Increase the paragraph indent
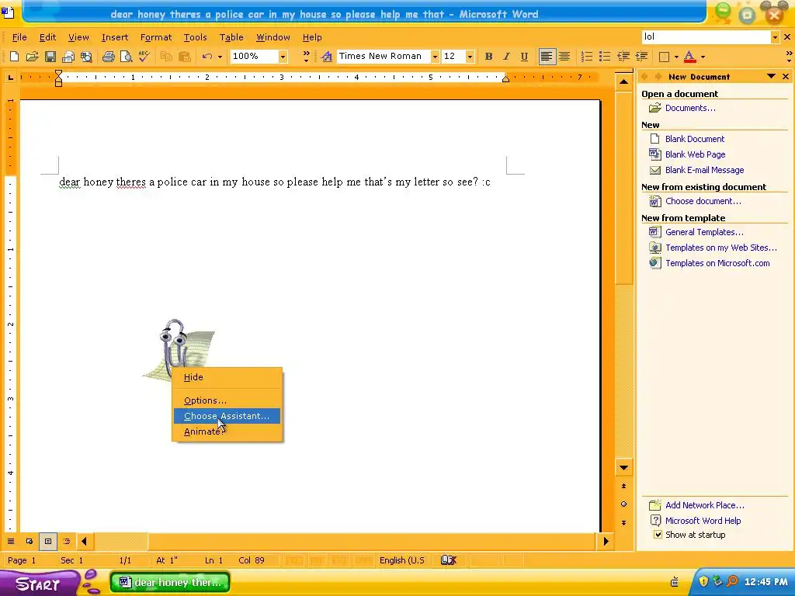 pos(641,56)
